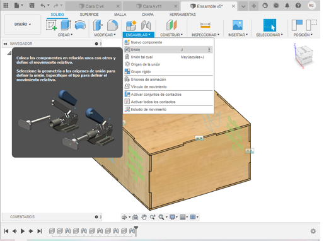Close the Cara C v4 tab
Image resolution: width=324 pixels, height=241 pixels.
[x=118, y=6]
